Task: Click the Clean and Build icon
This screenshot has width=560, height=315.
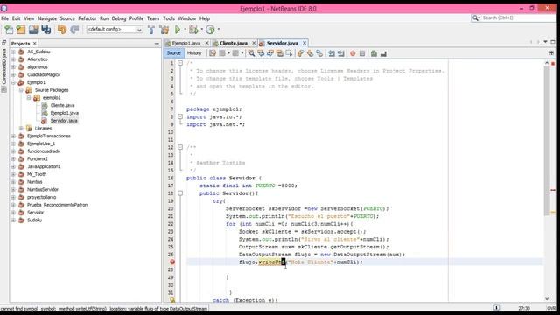Action: click(164, 30)
